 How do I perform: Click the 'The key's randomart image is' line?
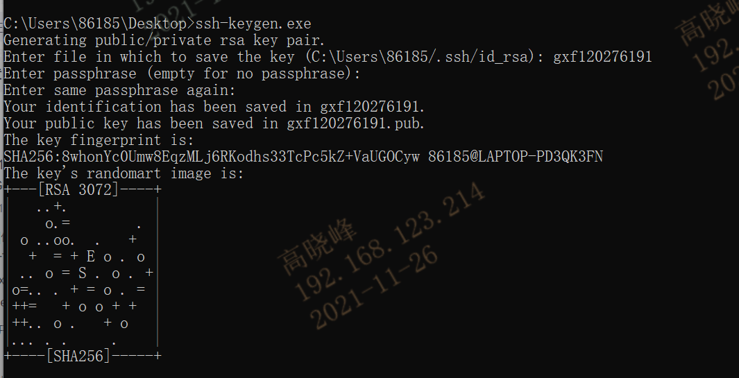point(124,173)
